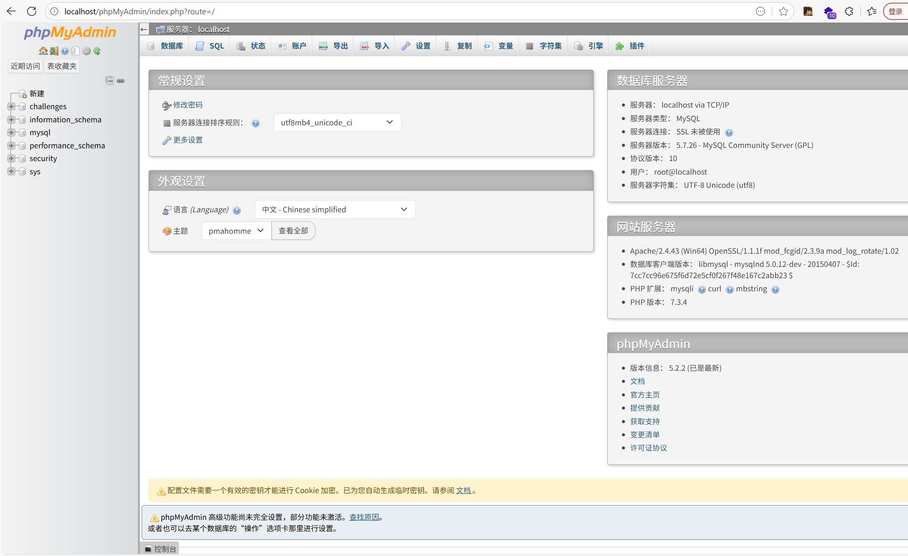Click the 近期访问 recent tables button
This screenshot has width=908, height=556.
(x=25, y=66)
